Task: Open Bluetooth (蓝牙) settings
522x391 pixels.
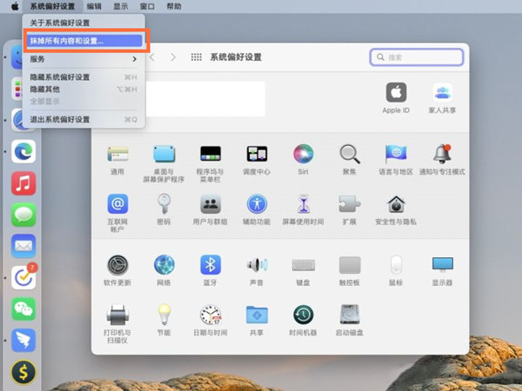Action: tap(210, 266)
